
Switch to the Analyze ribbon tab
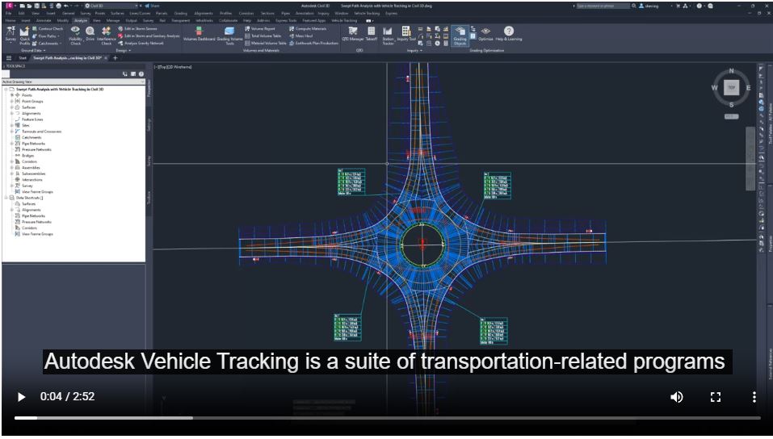click(x=80, y=21)
